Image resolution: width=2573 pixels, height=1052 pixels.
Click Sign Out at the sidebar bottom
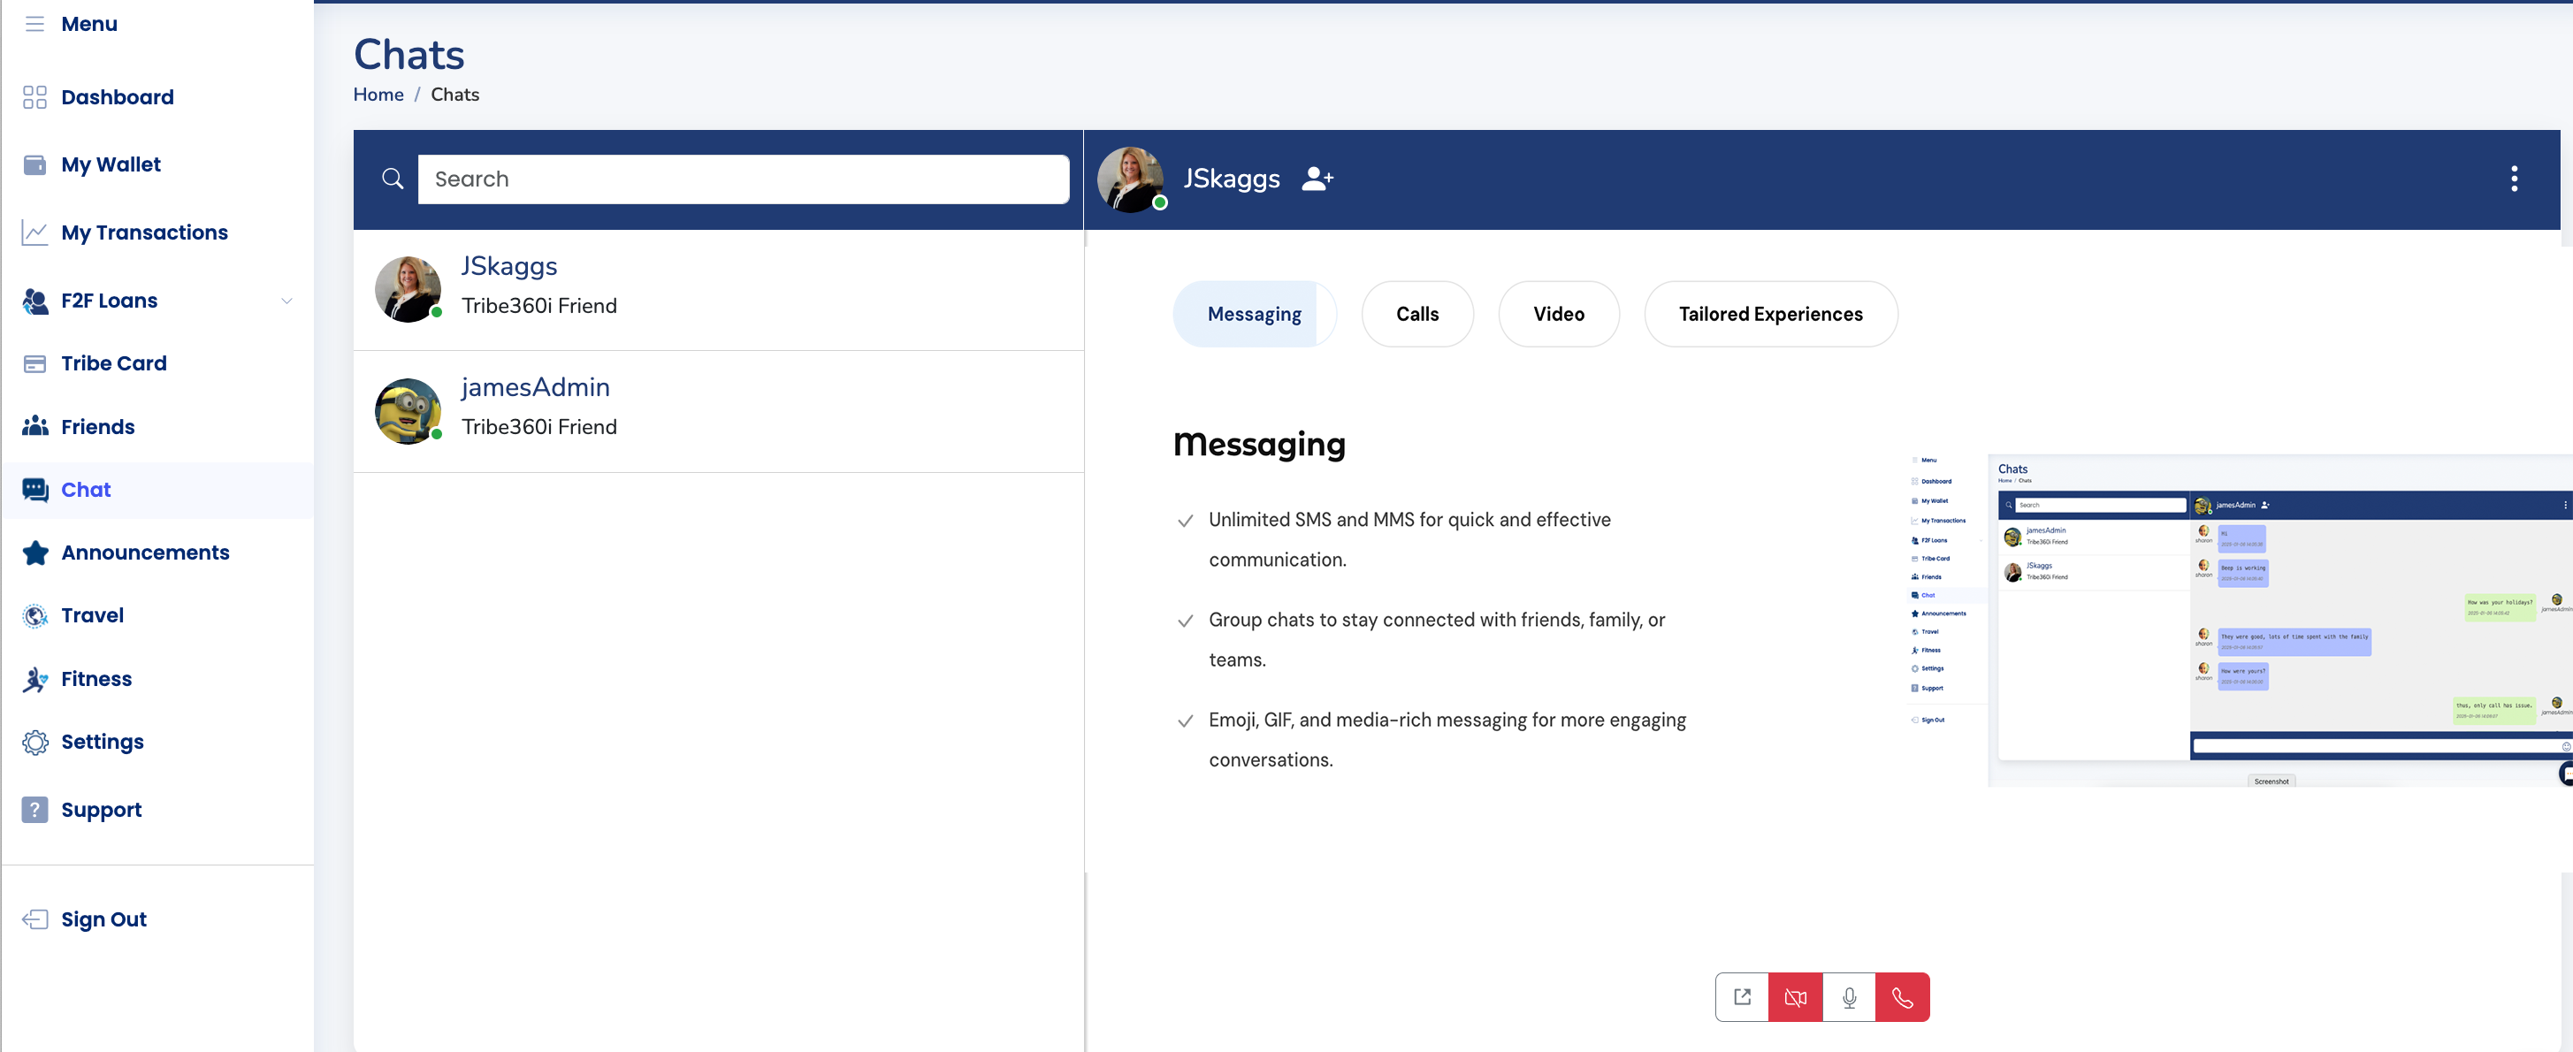pos(103,919)
